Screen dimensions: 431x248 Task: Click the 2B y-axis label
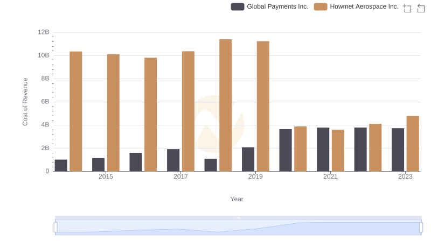tap(45, 148)
